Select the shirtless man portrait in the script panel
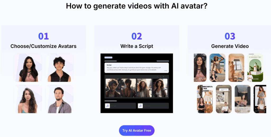This screenshot has height=137, width=271. point(129,88)
